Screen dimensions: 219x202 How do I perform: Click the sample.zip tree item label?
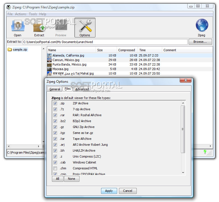point(20,50)
